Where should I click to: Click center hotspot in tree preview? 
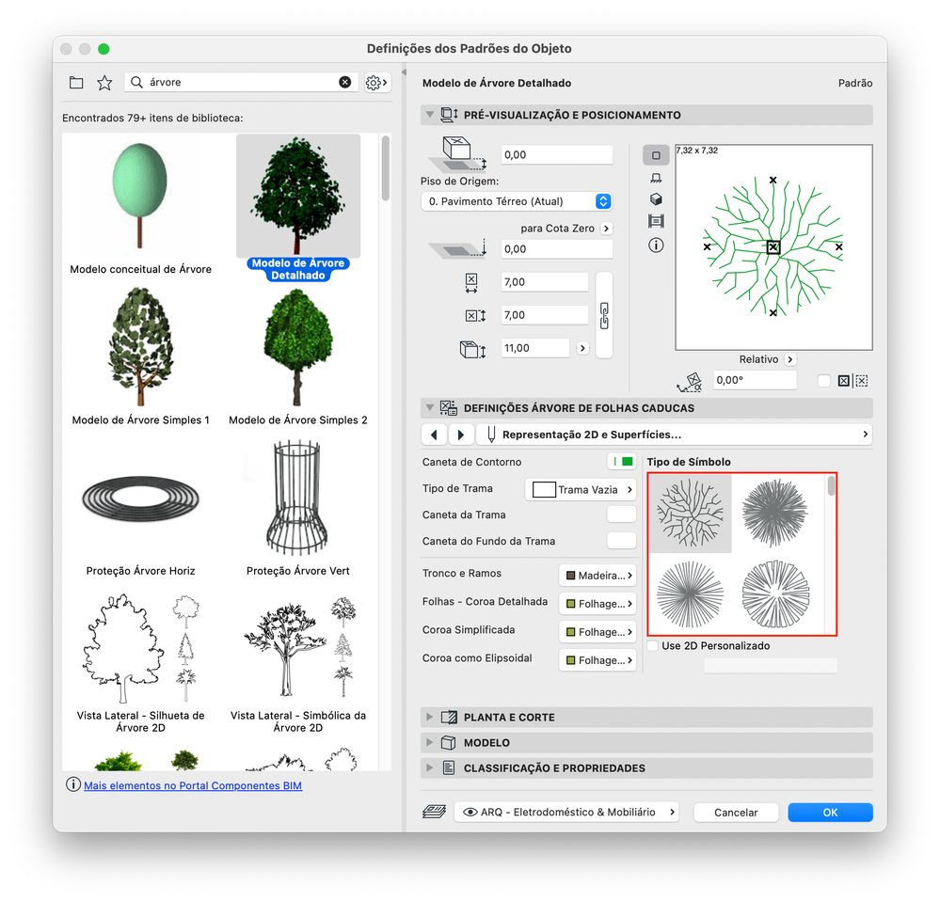point(773,247)
